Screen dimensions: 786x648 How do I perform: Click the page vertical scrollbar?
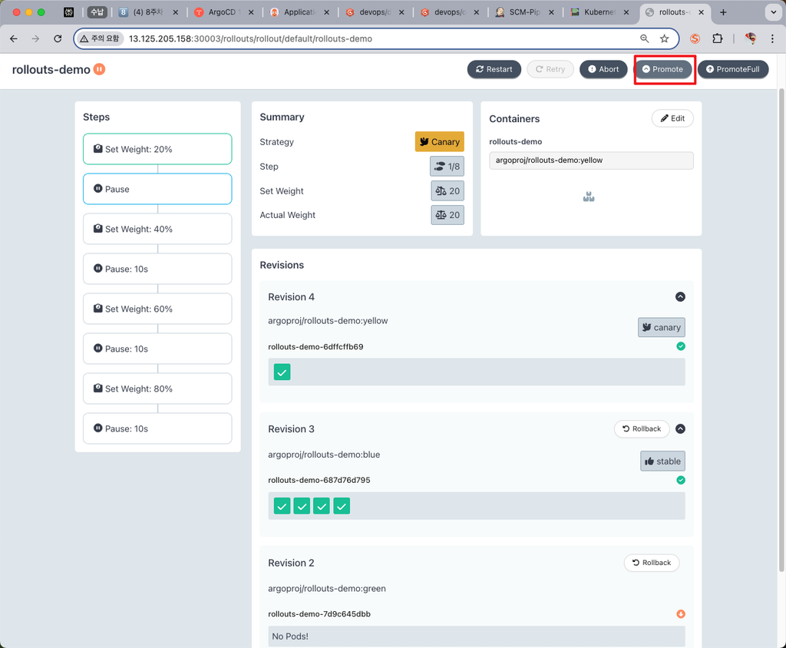[x=781, y=330]
